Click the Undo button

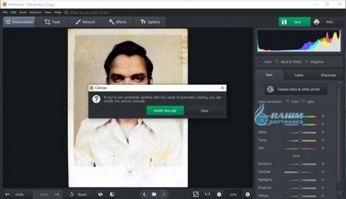pyautogui.click(x=15, y=194)
